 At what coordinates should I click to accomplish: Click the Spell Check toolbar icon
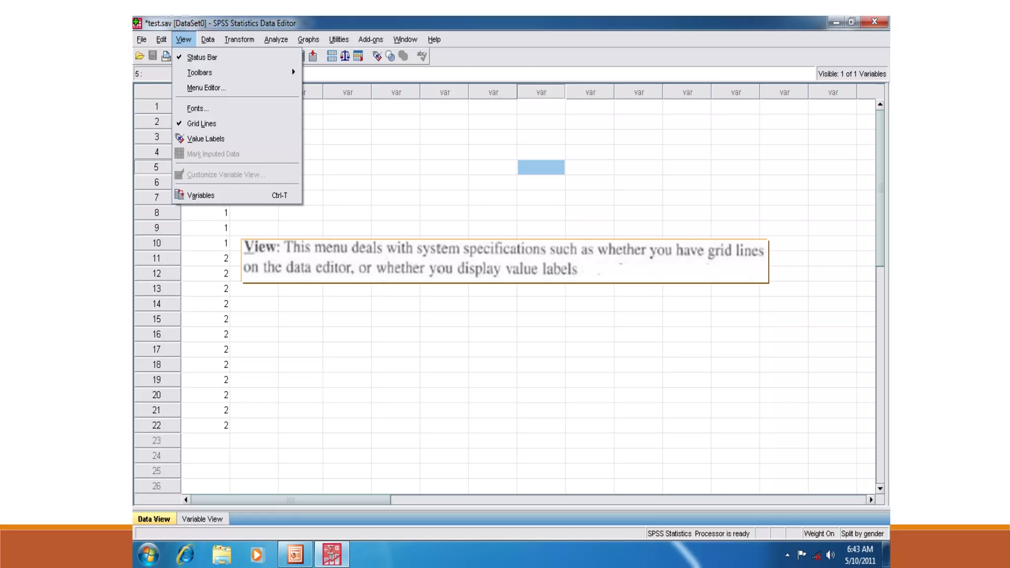tap(422, 56)
